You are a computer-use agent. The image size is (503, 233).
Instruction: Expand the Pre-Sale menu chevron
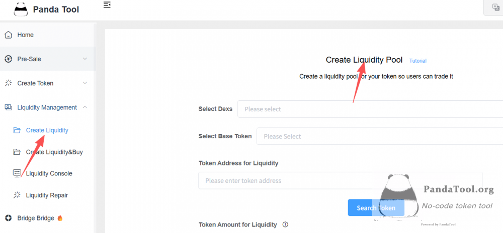point(85,59)
